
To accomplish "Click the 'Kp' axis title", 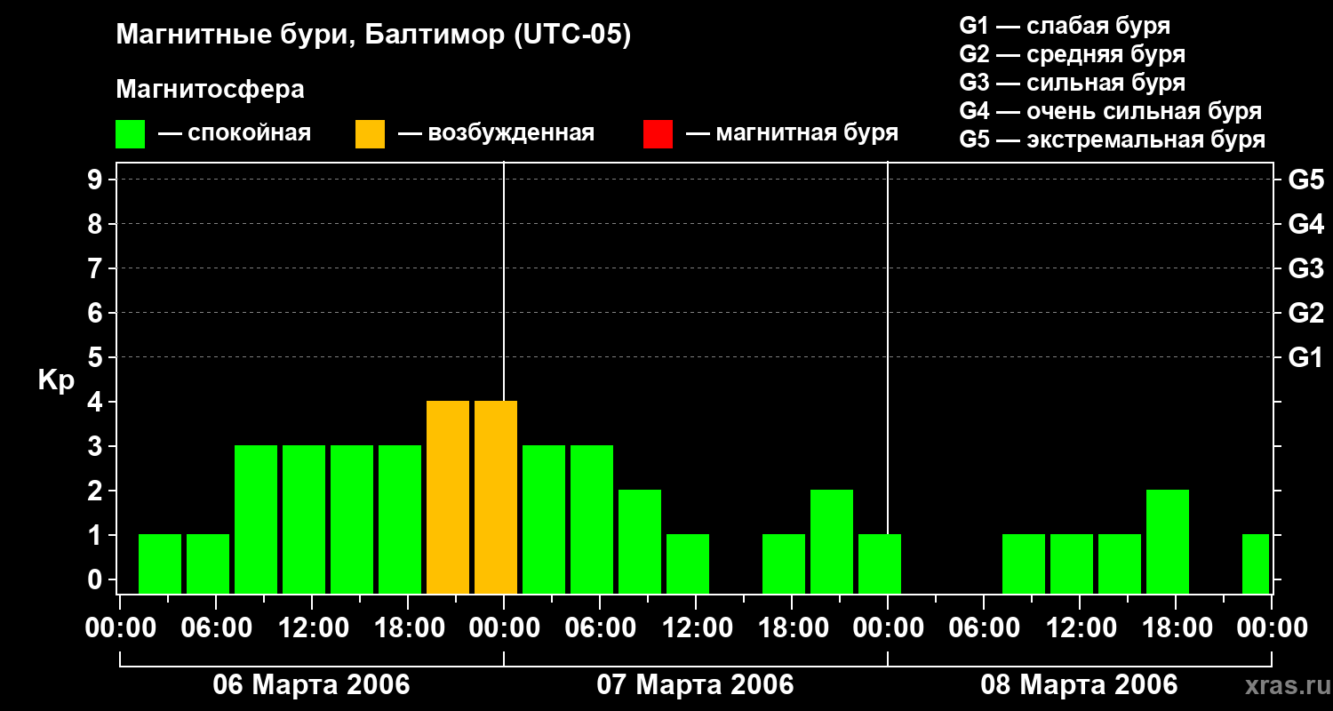I will click(56, 381).
